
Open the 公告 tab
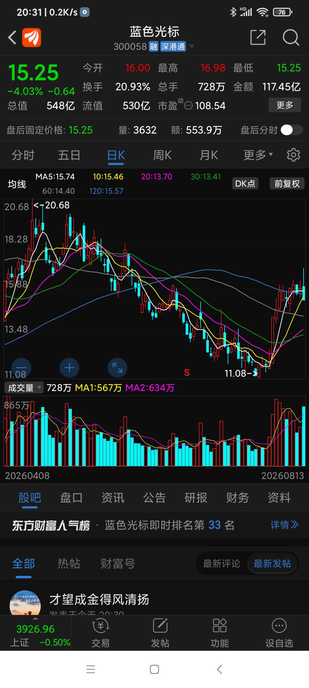154,498
